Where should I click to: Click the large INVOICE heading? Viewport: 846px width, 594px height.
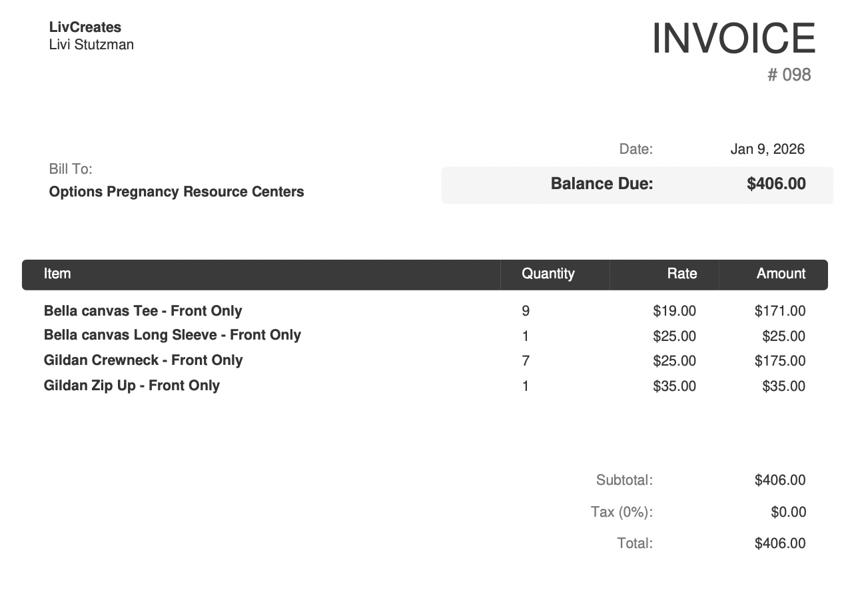[x=733, y=39]
